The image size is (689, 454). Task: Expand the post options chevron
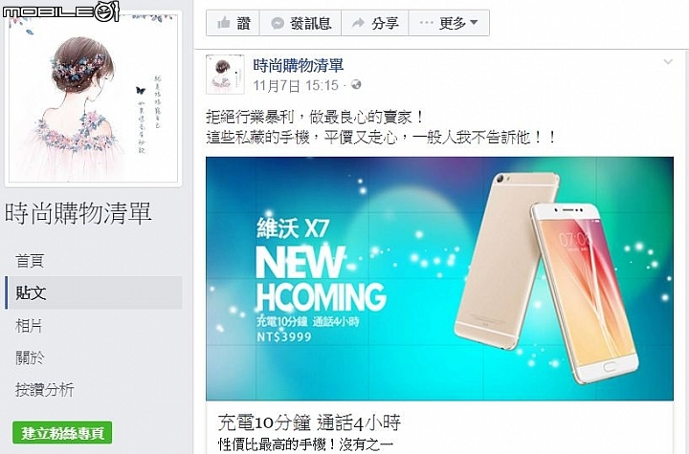coord(668,61)
